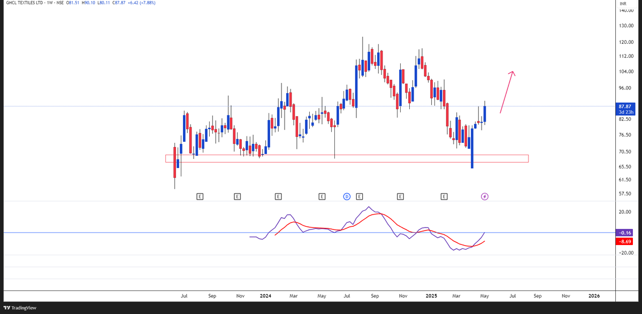This screenshot has width=642, height=314.
Task: Click the earnings E marker near November 2023
Action: coord(237,197)
